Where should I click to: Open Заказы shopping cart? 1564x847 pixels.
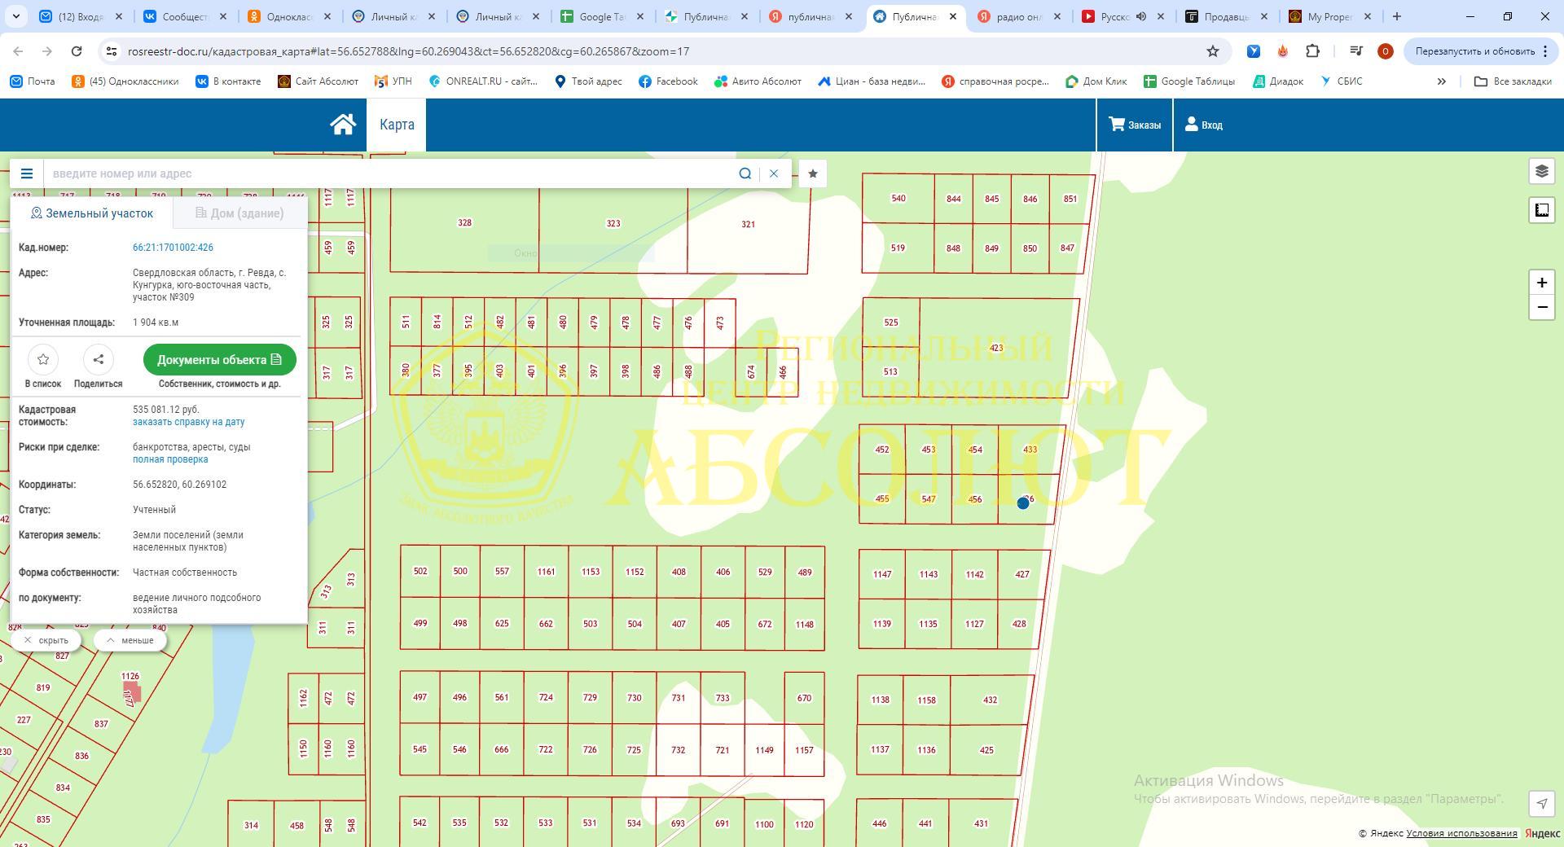click(x=1135, y=125)
